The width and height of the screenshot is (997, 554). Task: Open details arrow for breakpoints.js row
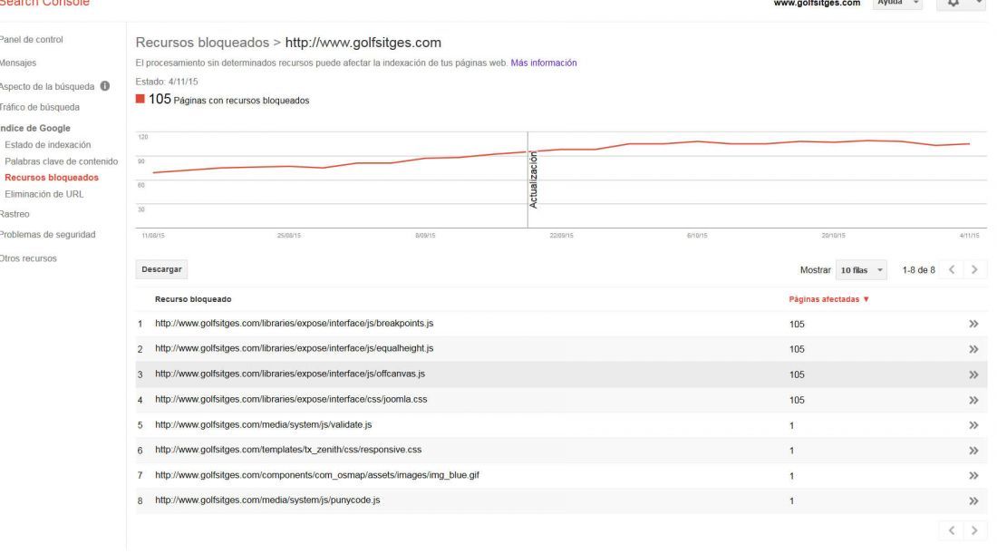[x=973, y=324]
